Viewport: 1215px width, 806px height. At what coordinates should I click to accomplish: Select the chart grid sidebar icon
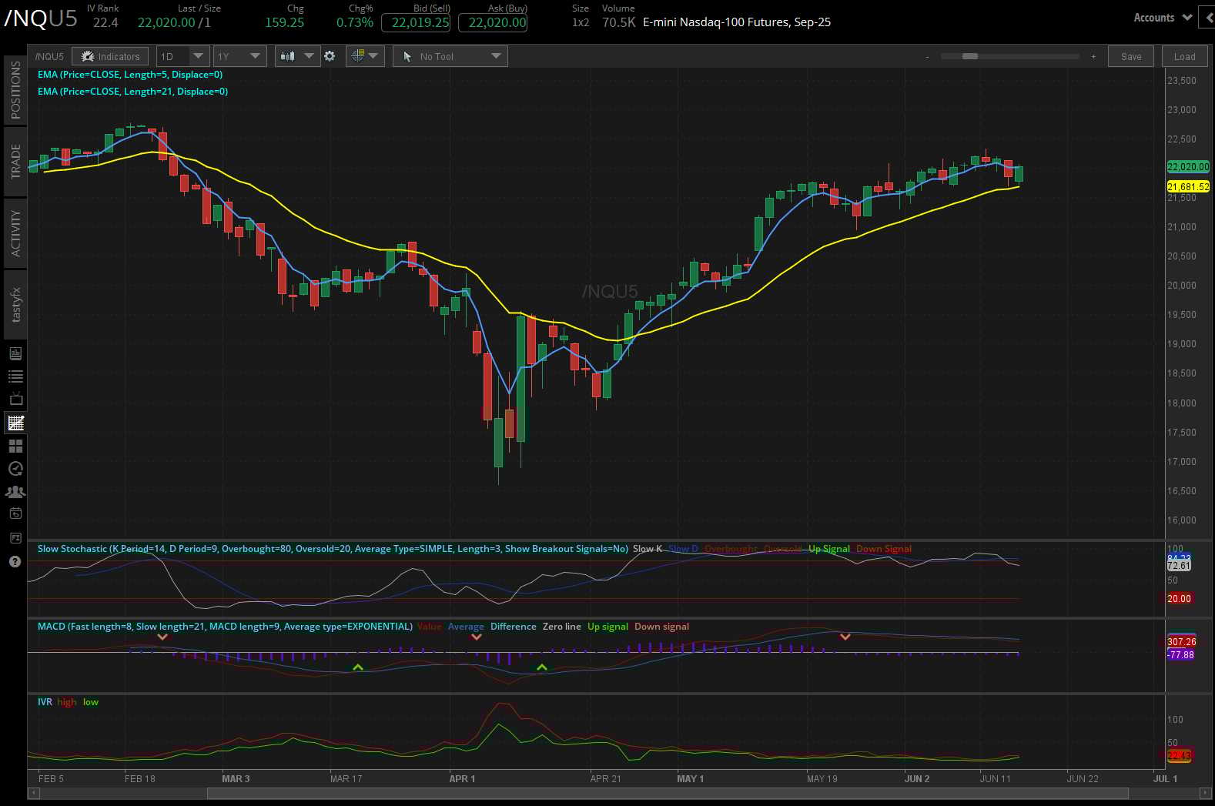pos(15,423)
